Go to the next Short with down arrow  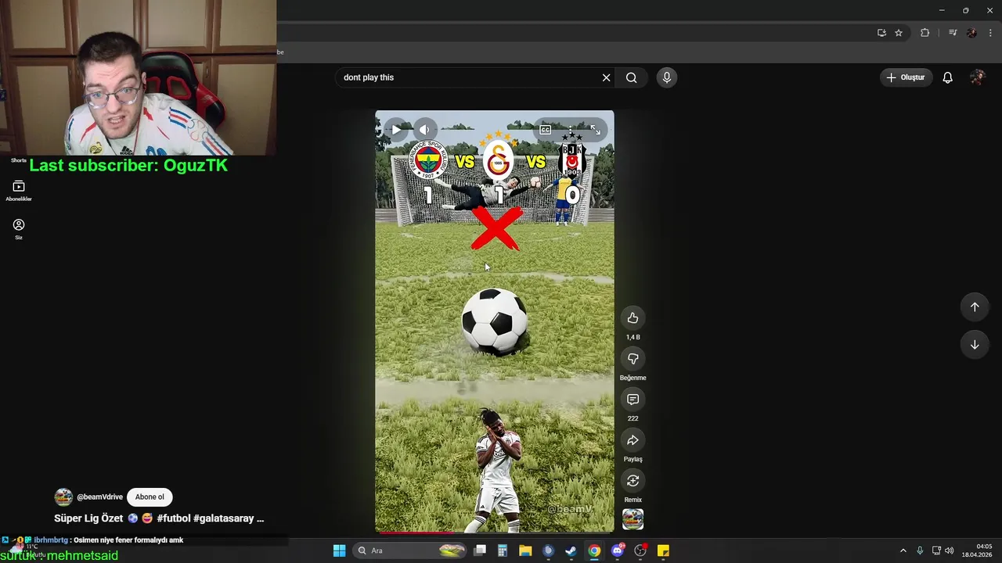[975, 344]
